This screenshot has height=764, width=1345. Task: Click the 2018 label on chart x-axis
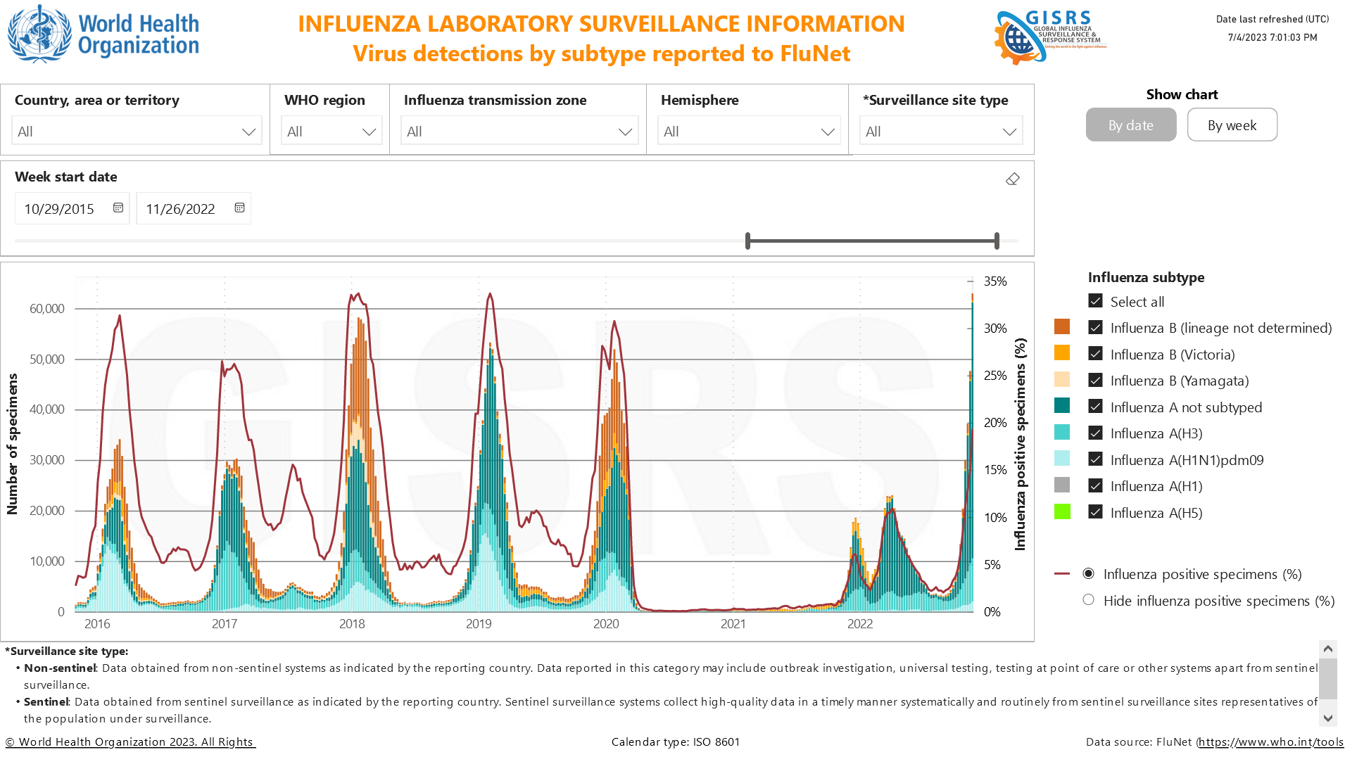[352, 624]
